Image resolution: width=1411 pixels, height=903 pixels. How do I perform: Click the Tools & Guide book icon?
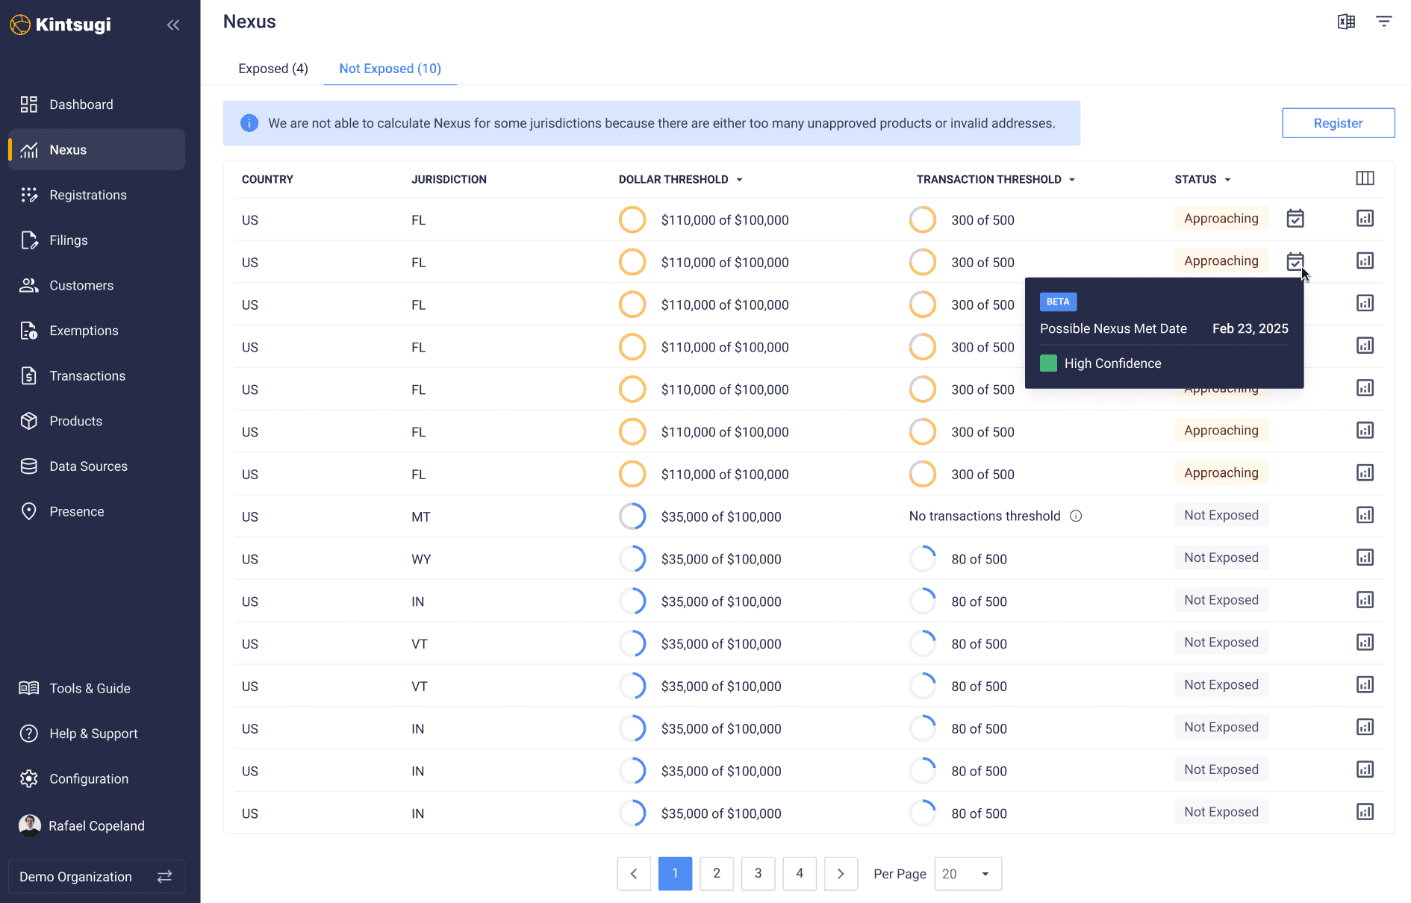pos(29,688)
